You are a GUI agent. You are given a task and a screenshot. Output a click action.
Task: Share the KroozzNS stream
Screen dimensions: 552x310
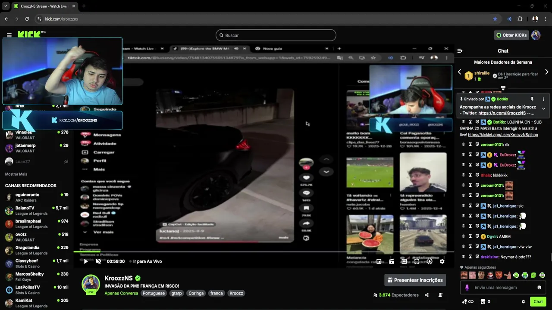[427, 295]
